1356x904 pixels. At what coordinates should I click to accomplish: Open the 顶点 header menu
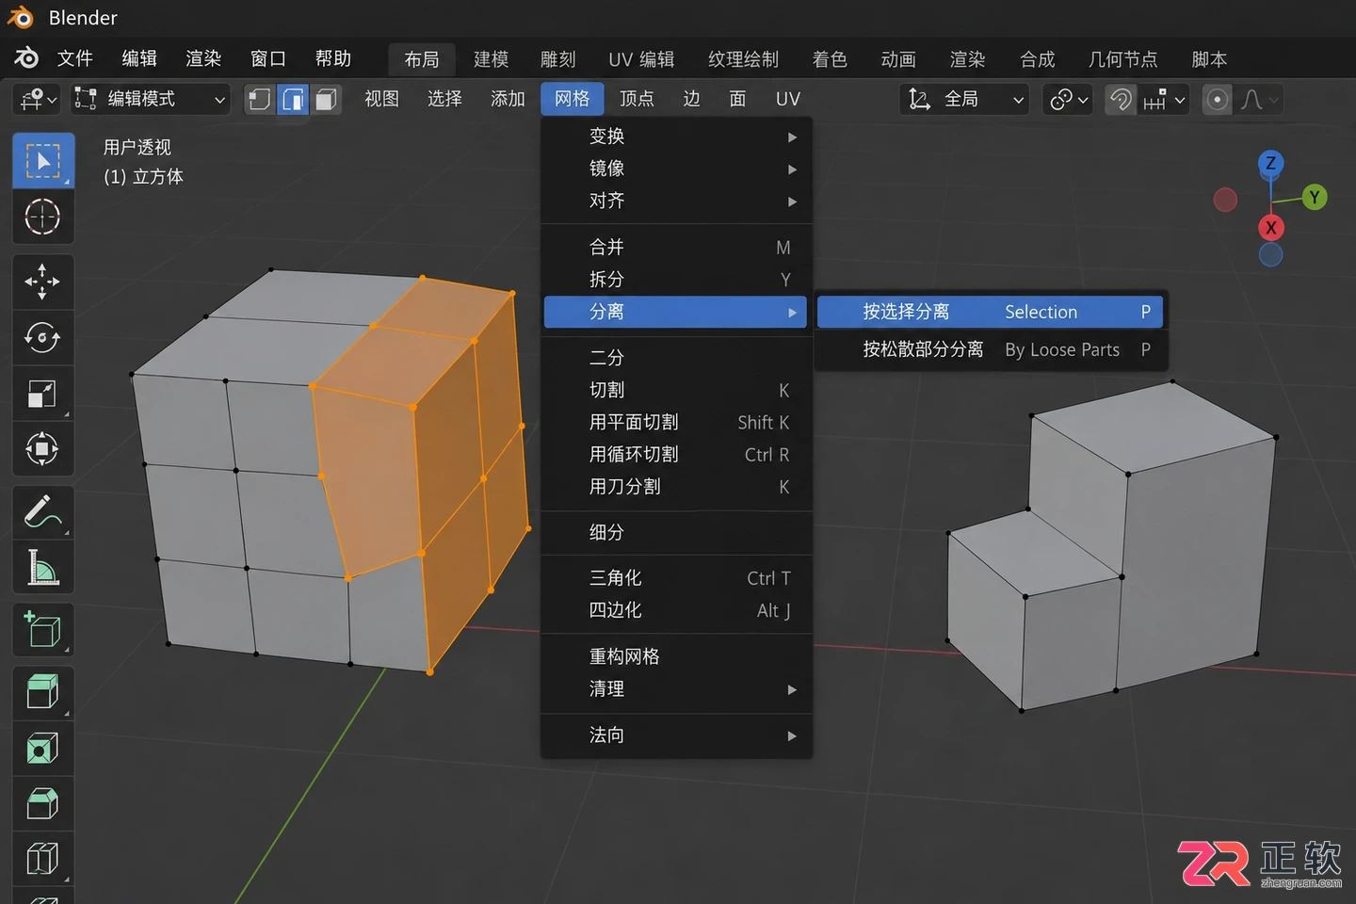637,99
